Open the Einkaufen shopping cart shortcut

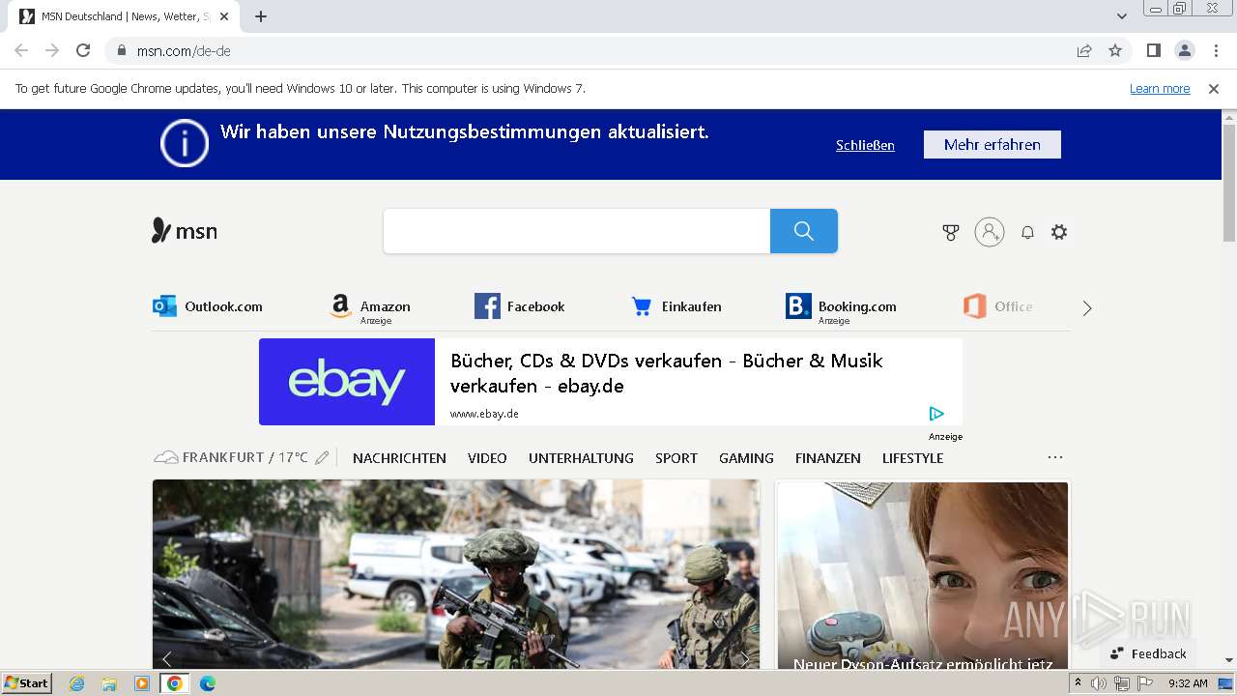(676, 306)
